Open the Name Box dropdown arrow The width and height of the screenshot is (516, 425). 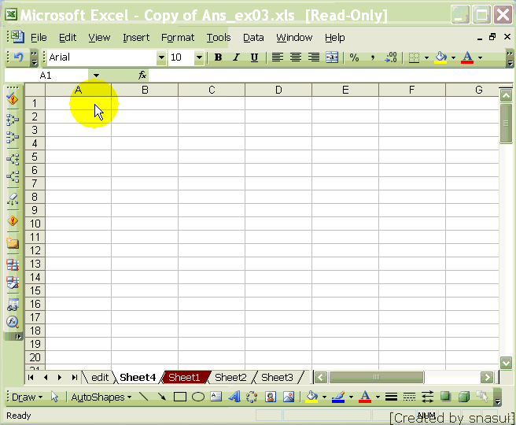(x=96, y=76)
